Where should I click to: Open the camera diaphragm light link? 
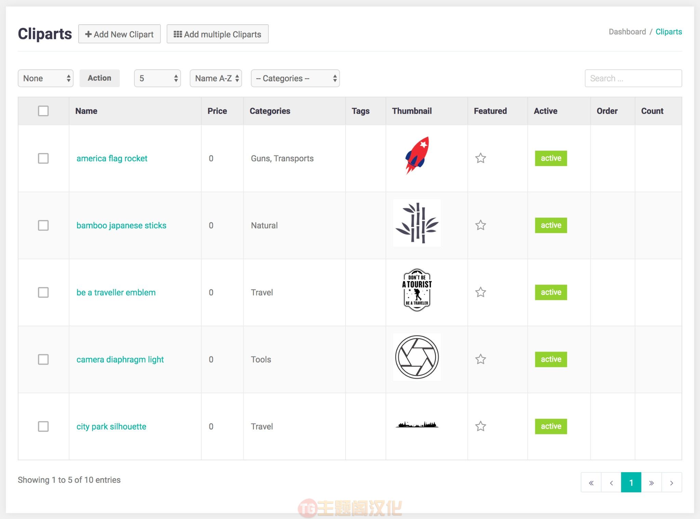point(120,359)
